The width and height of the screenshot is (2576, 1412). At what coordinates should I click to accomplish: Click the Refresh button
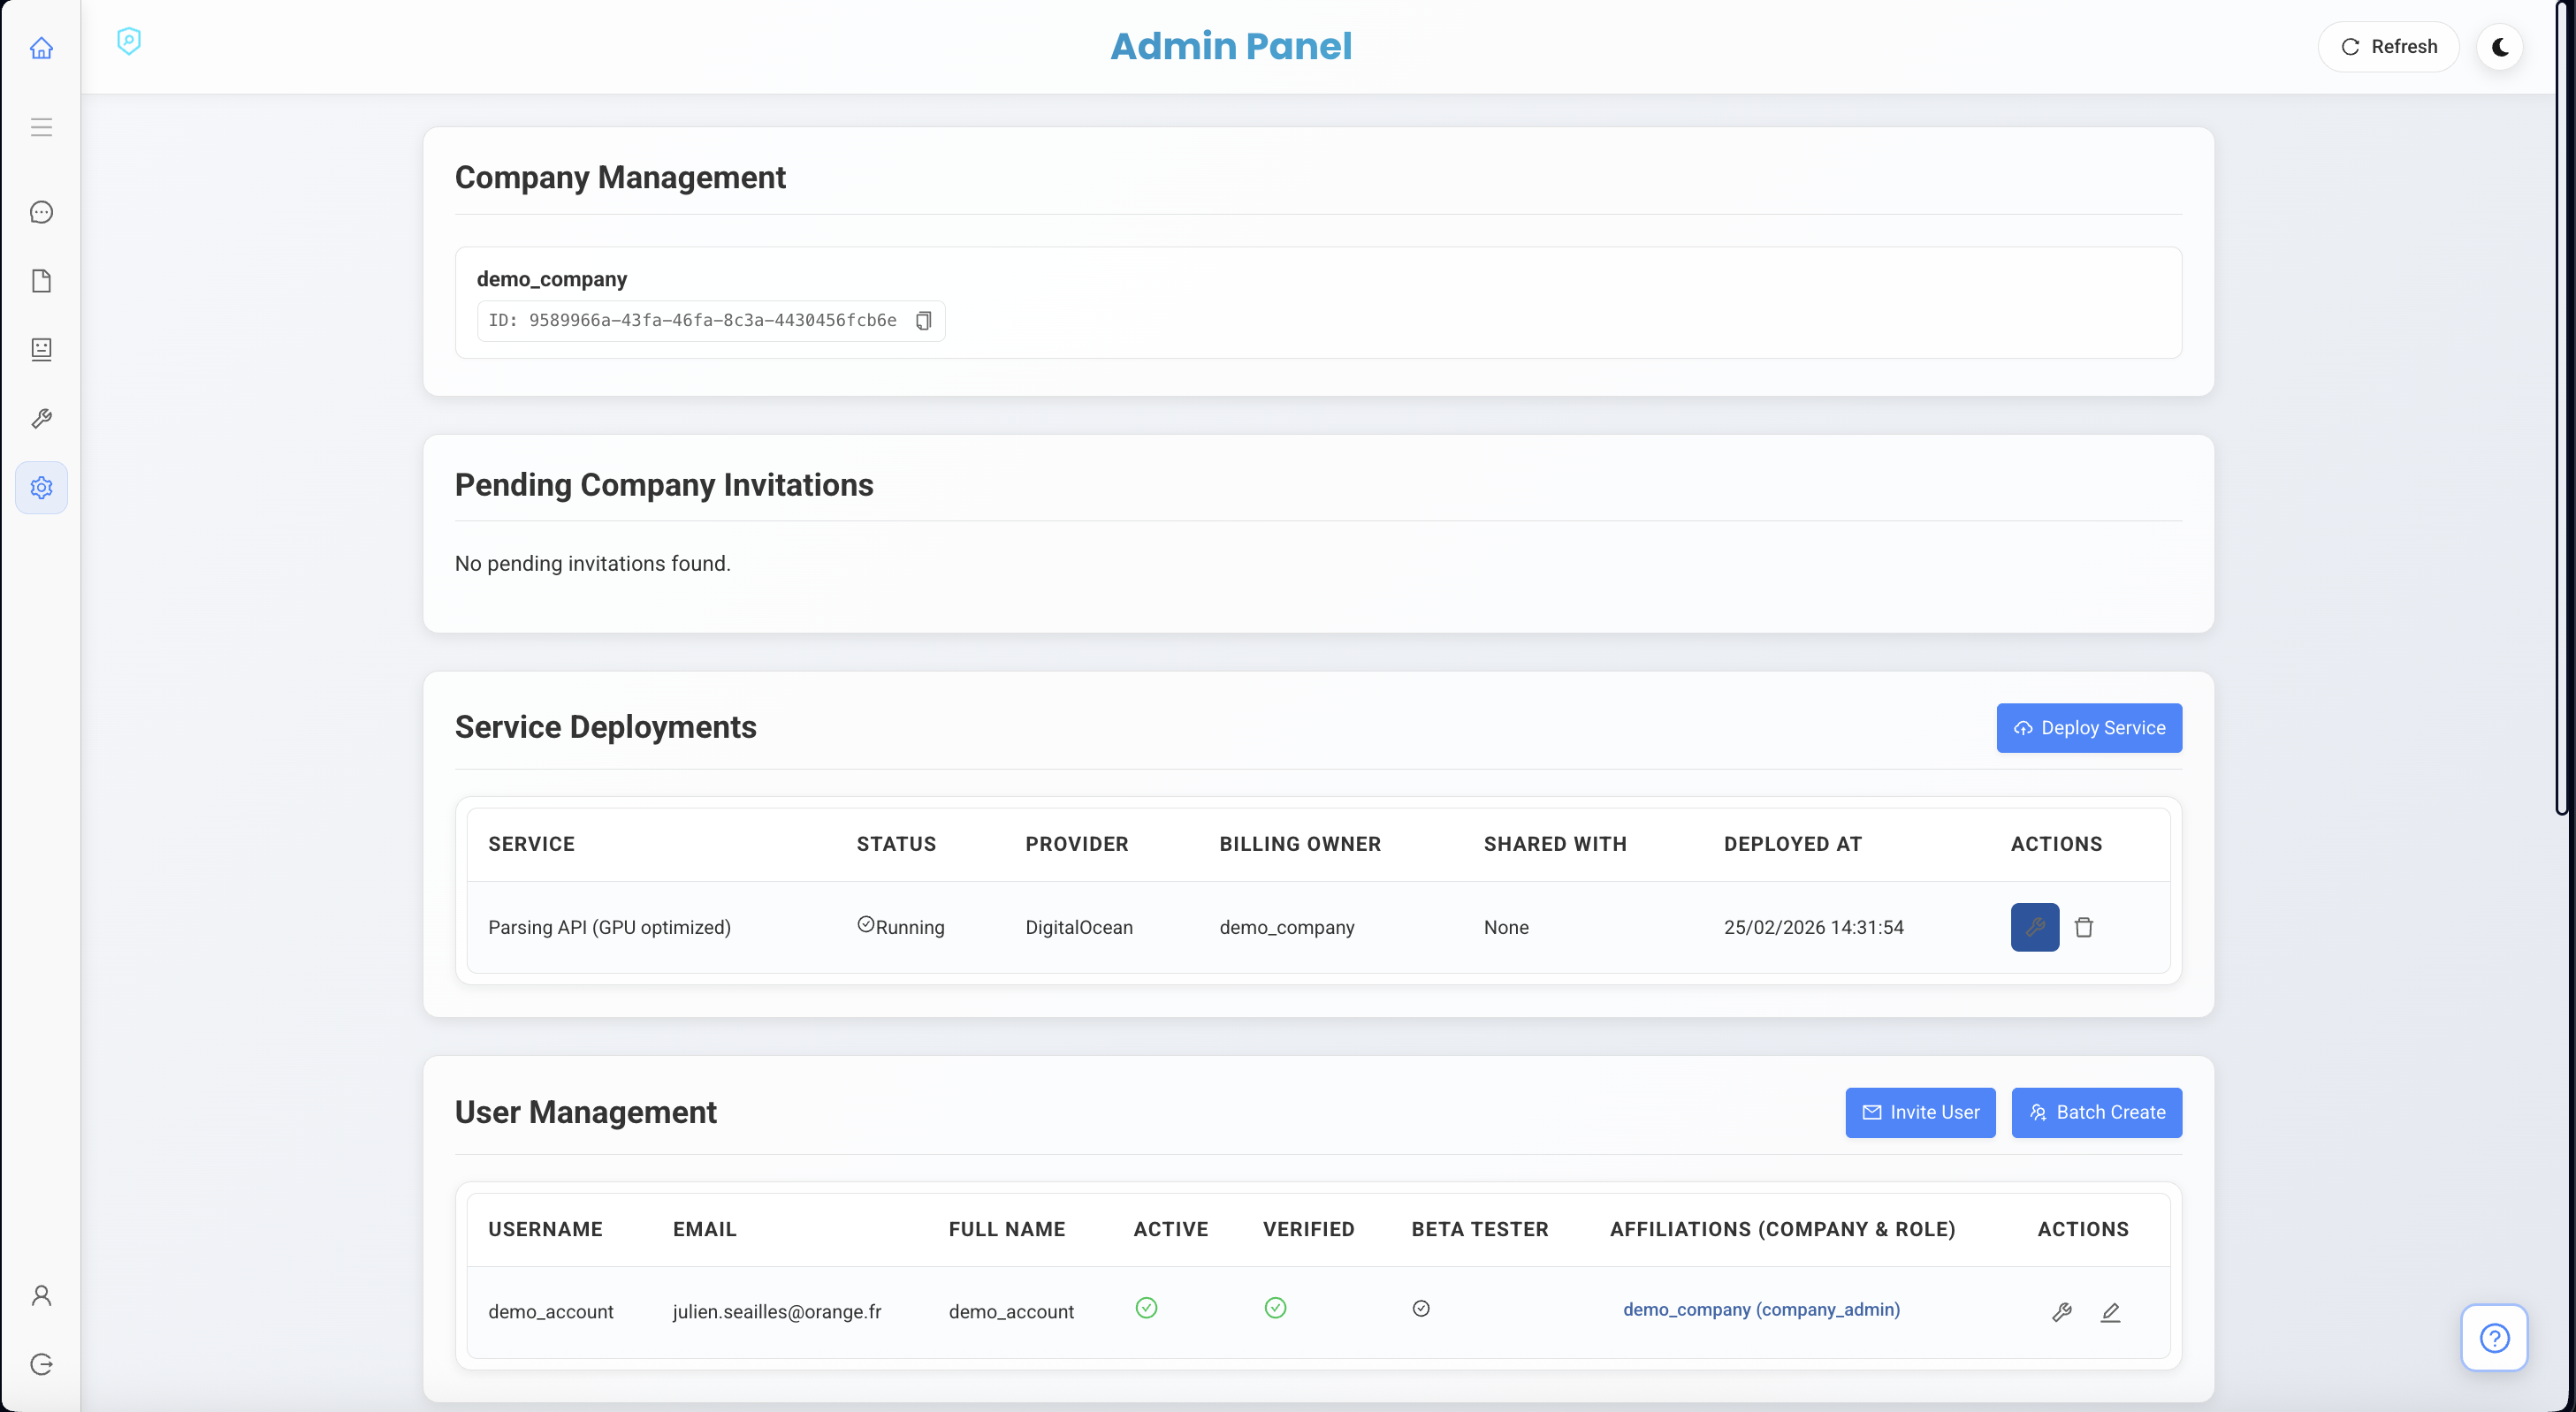2388,47
